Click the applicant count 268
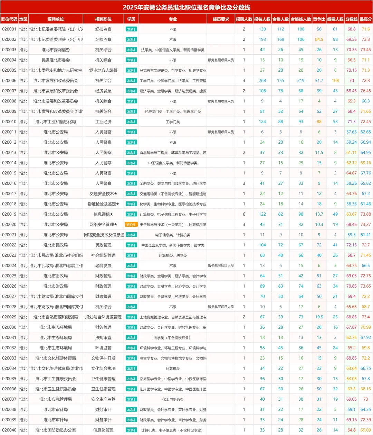Viewport: 373px width, 435px height. click(x=262, y=81)
